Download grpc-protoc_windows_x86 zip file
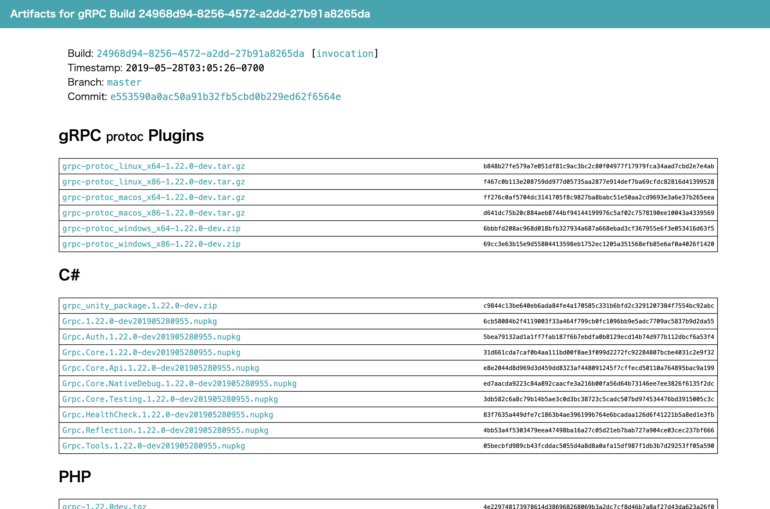 [151, 244]
